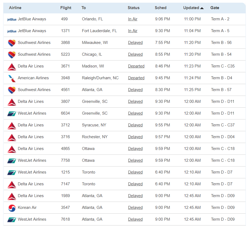Sort the table by Airline column
The image size is (252, 226).
(x=15, y=8)
